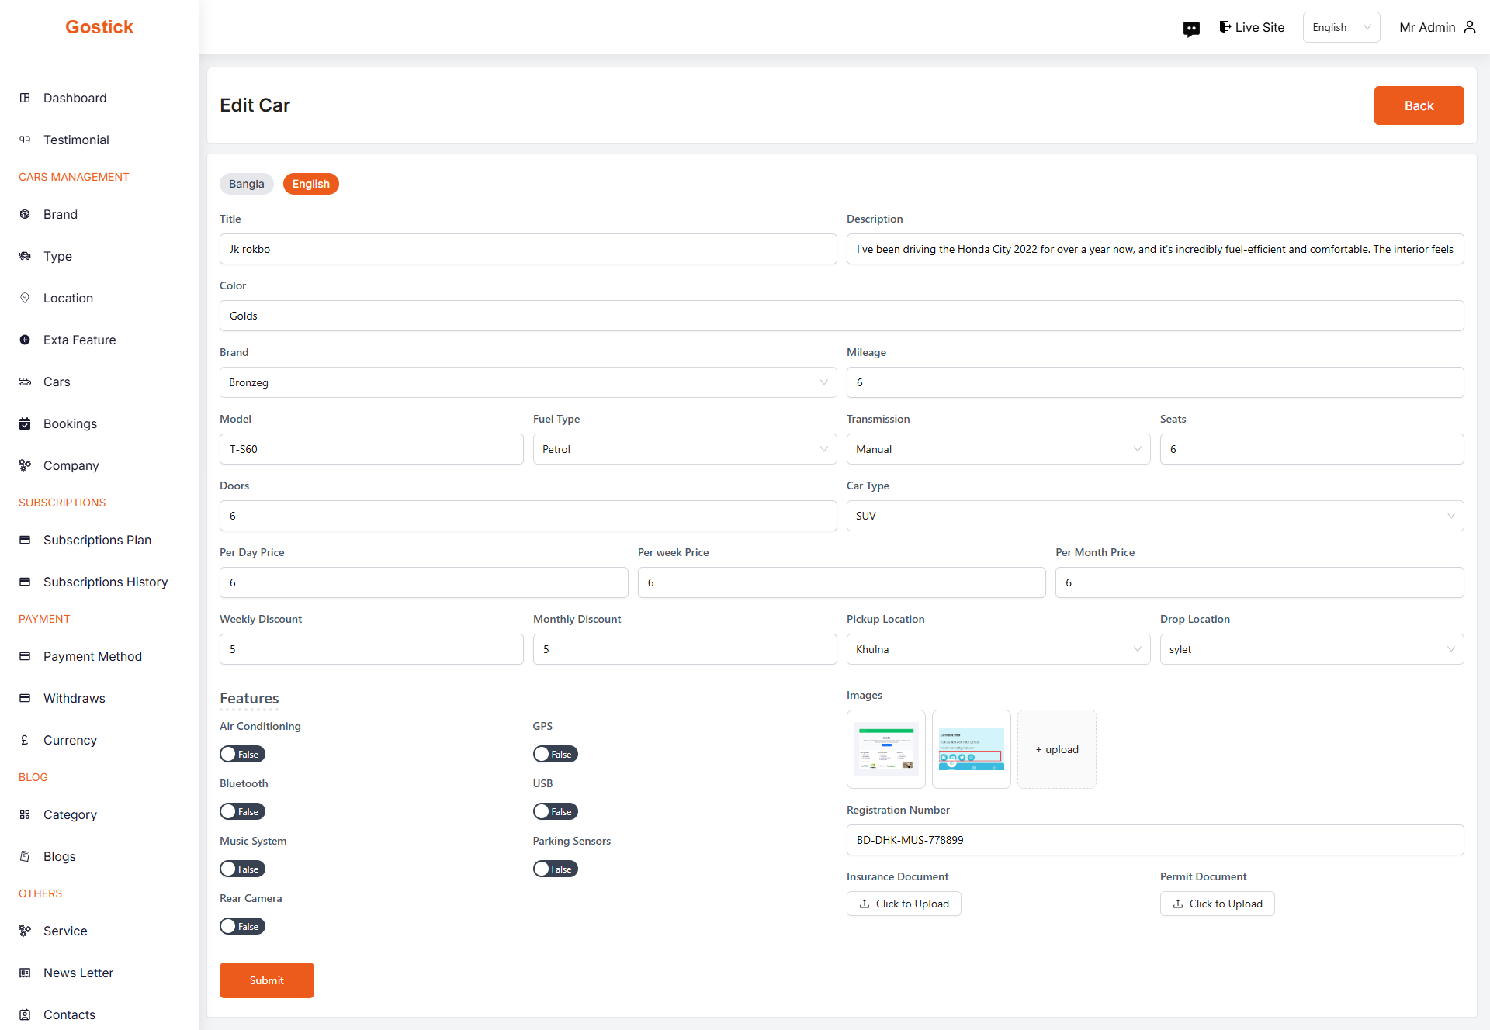Expand the Fuel Type Petrol dropdown
This screenshot has height=1030, width=1490.
pos(684,449)
